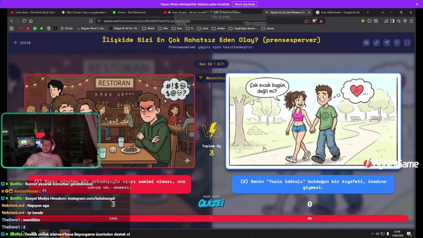
Task: Click the orange cookie extension icon
Action: point(363,21)
